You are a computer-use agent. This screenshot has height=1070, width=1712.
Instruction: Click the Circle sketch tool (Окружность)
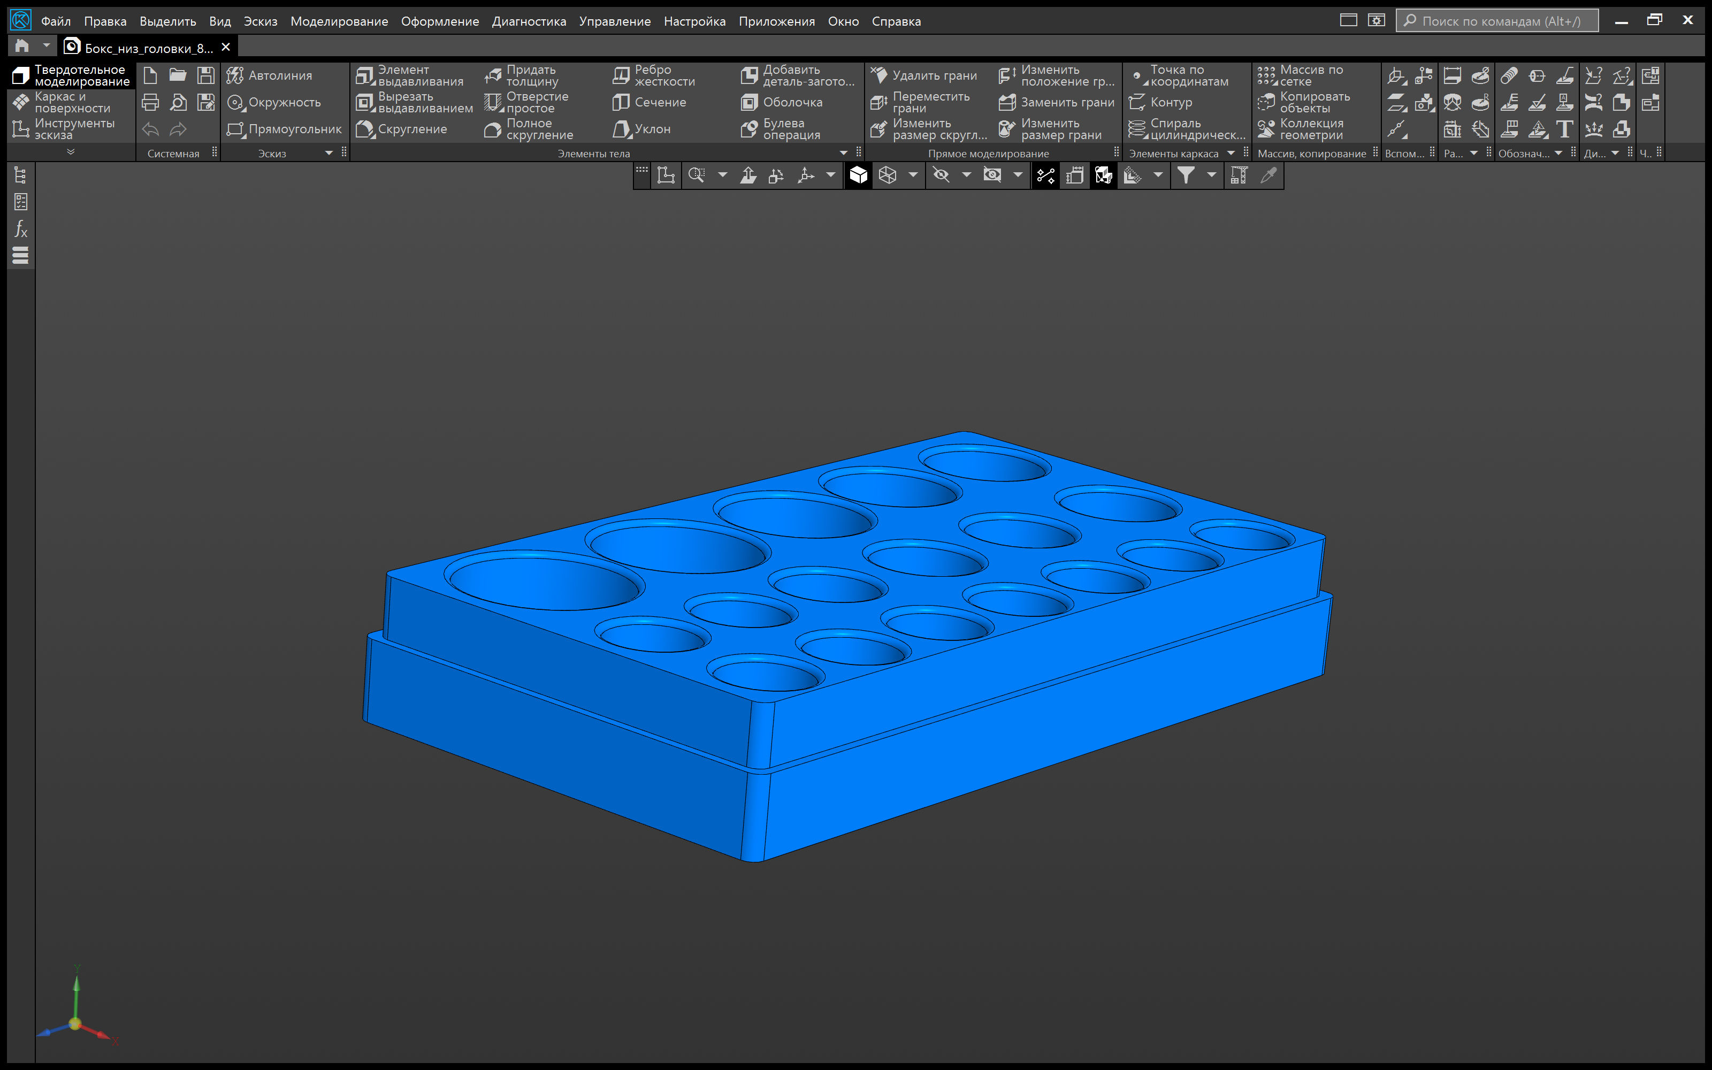[x=274, y=103]
